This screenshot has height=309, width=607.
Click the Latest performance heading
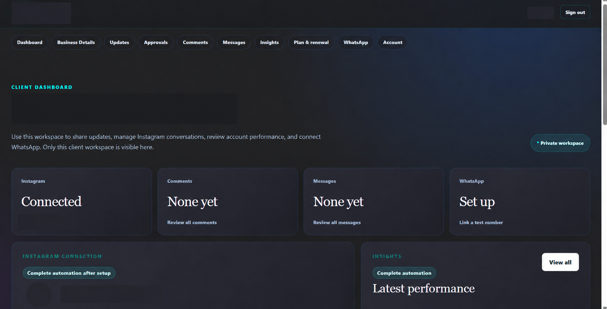pyautogui.click(x=423, y=288)
